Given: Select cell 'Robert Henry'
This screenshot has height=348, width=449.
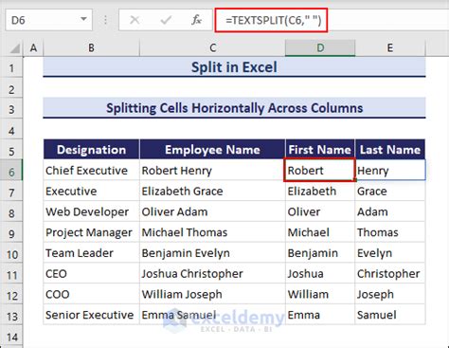Looking at the screenshot, I should point(212,171).
